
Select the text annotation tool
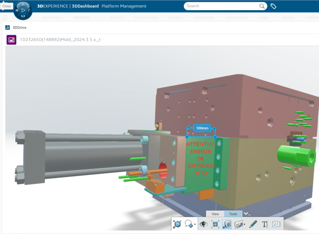pyautogui.click(x=264, y=224)
